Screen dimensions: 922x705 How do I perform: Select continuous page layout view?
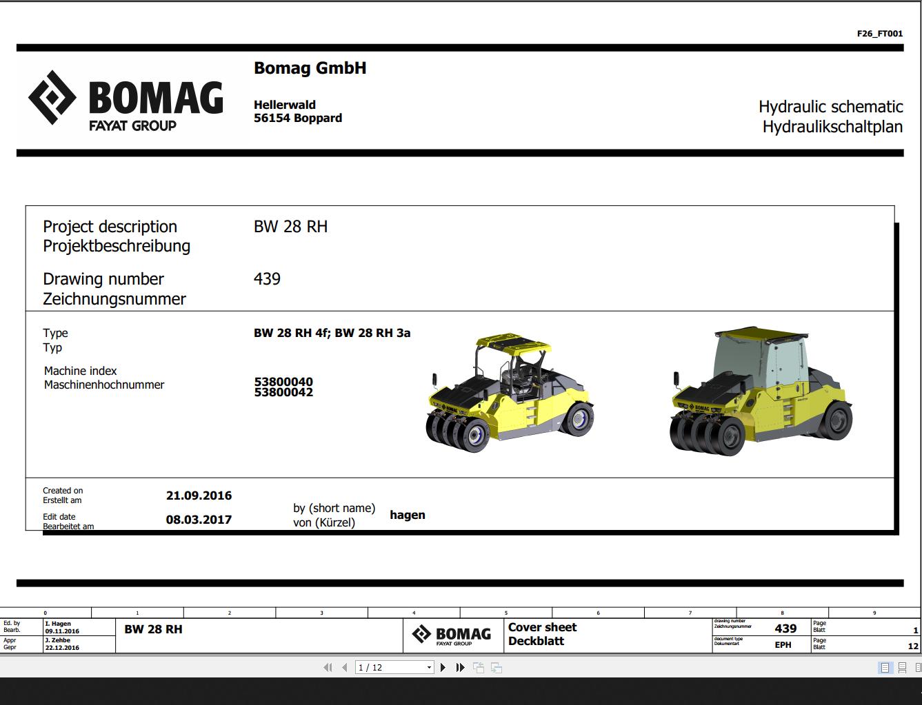[902, 667]
